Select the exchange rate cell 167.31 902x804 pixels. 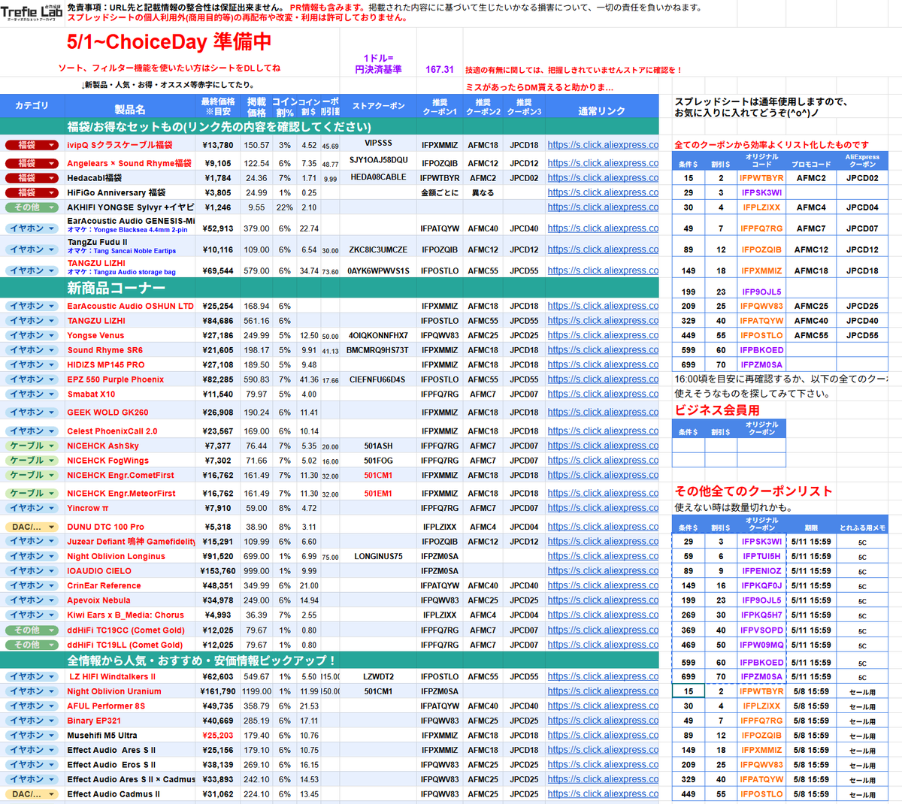point(440,69)
